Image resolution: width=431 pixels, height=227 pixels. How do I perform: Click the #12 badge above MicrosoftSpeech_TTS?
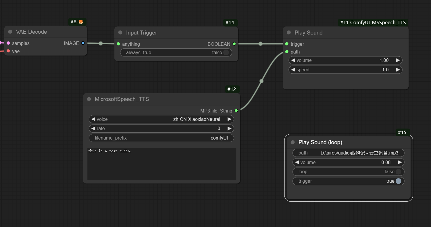232,89
